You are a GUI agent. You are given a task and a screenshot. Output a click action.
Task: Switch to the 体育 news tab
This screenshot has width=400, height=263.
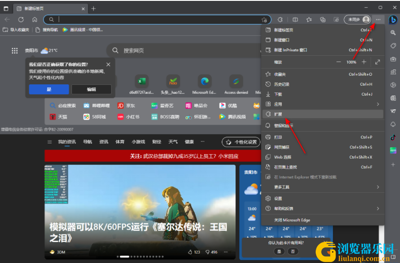[x=120, y=142]
